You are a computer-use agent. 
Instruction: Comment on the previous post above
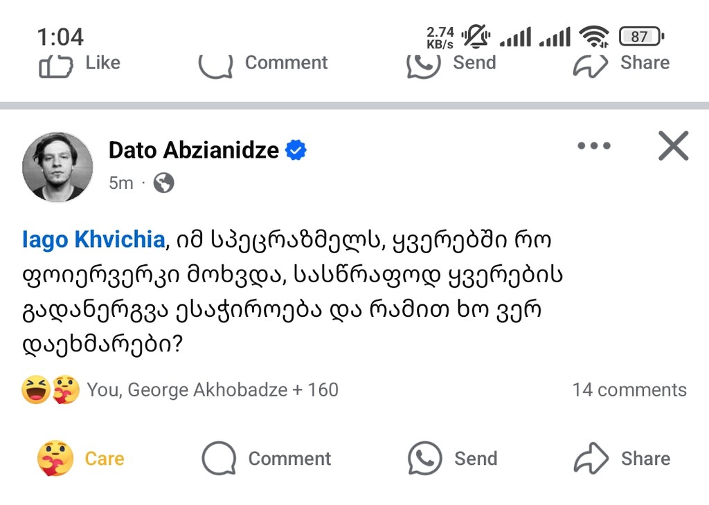[x=263, y=64]
